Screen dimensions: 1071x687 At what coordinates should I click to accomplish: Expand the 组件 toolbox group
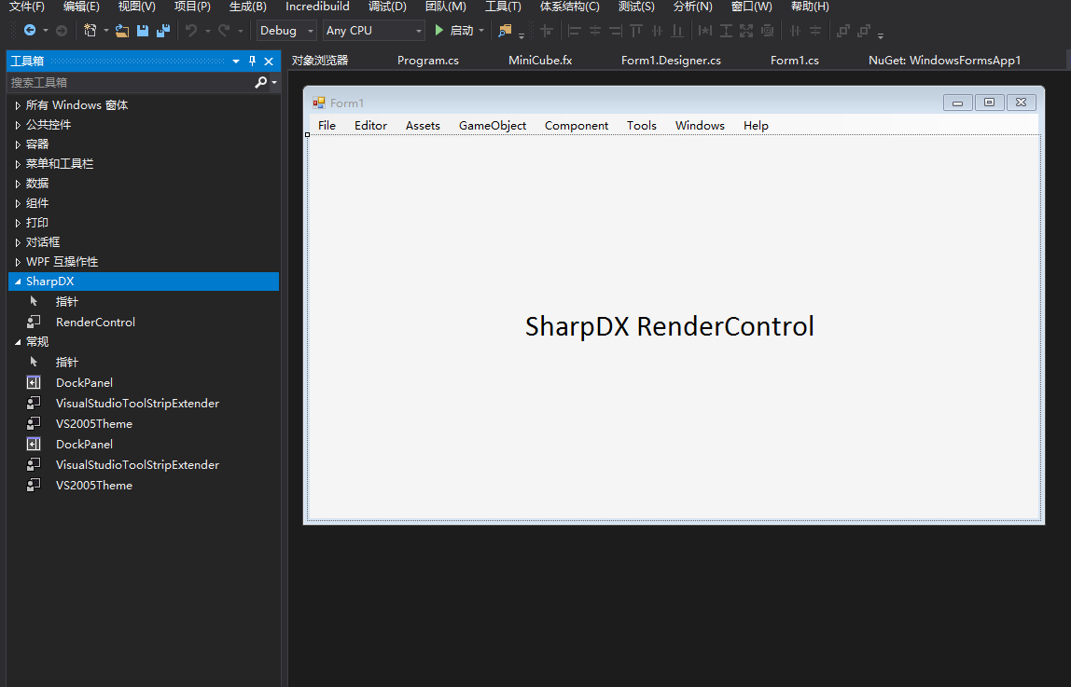point(18,203)
